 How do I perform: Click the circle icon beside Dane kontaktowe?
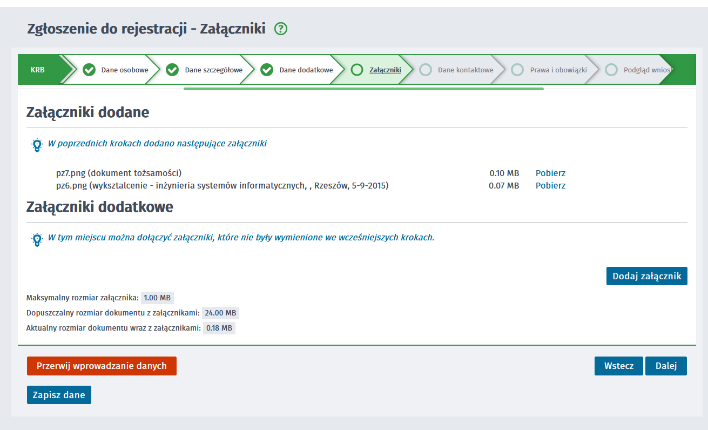click(x=426, y=70)
